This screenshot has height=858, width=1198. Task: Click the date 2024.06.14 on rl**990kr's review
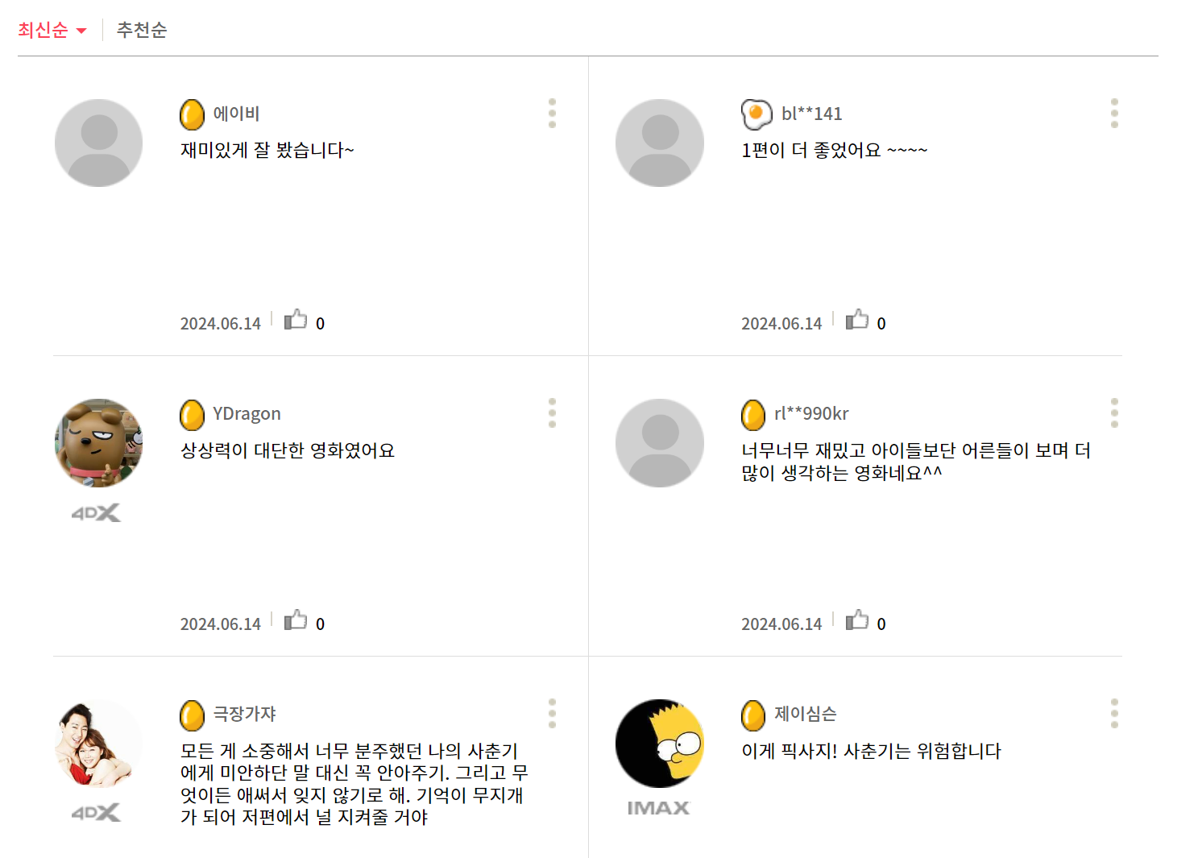[781, 623]
